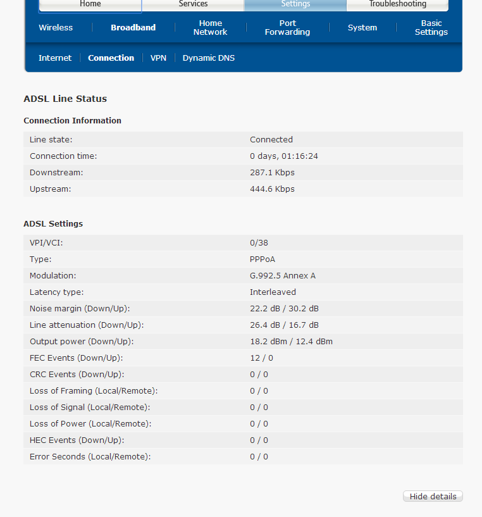This screenshot has width=482, height=517.
Task: Click the HEC Events (Down/Up) label
Action: click(x=77, y=440)
